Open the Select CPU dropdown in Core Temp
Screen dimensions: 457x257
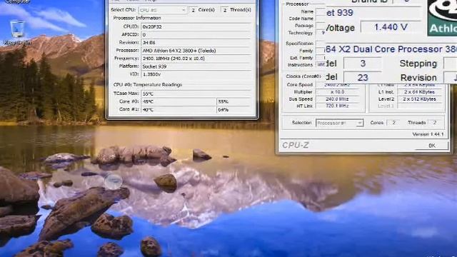point(163,10)
